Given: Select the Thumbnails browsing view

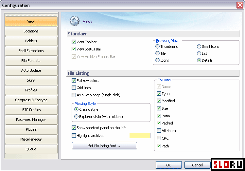Looking at the screenshot, I should [158, 47].
